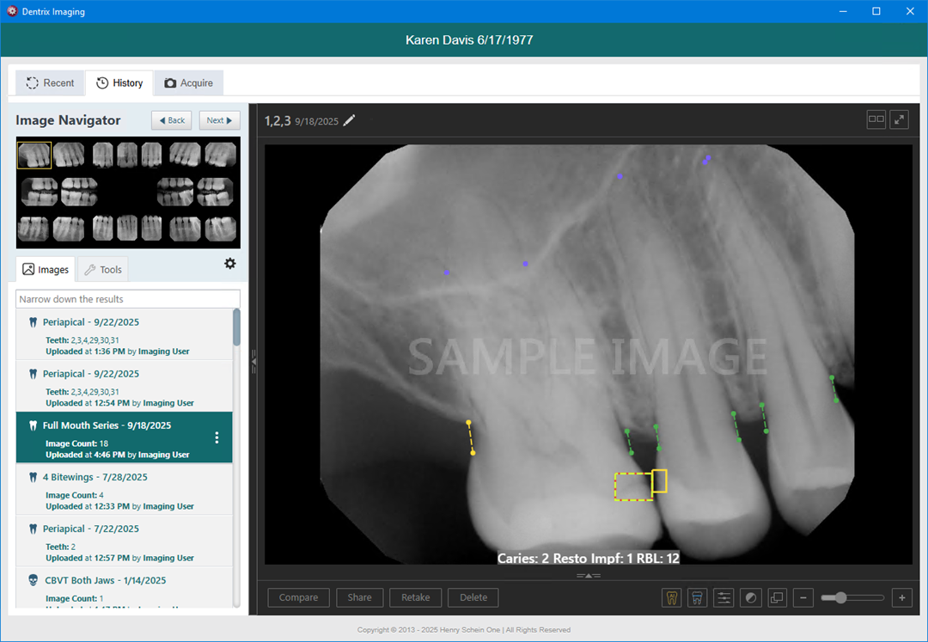Switch to side-by-side view layout

[876, 119]
